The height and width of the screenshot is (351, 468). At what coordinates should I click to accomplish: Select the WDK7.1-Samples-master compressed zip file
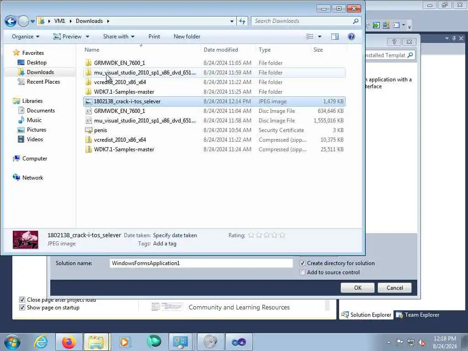[x=214, y=149]
